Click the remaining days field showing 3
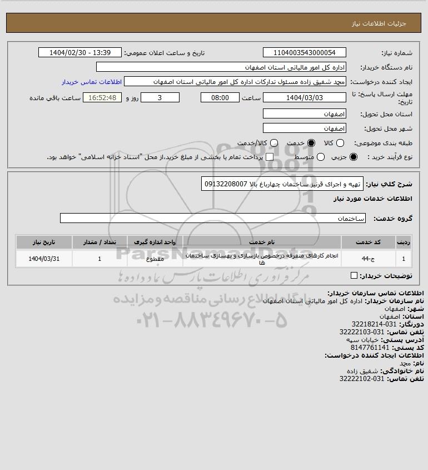 [x=160, y=97]
